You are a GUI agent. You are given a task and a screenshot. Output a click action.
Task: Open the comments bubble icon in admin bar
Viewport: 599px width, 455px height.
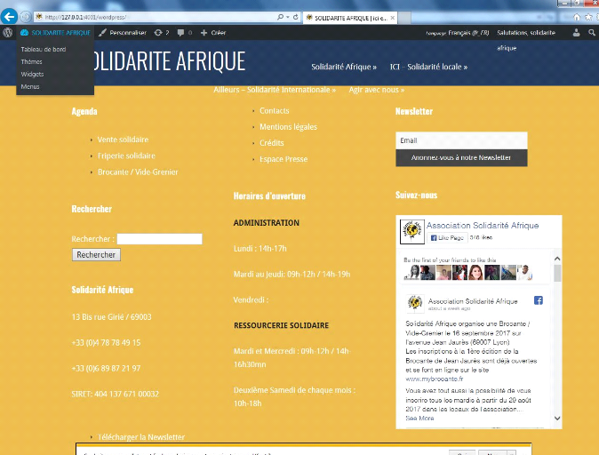183,33
